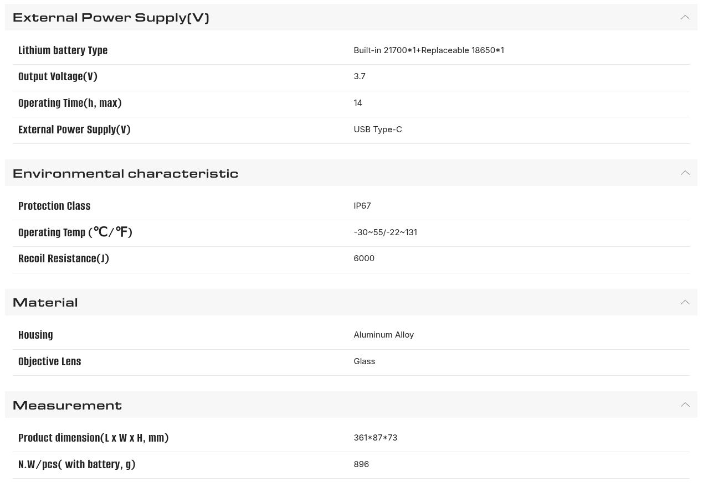Collapse the Environmental characteristic section chevron

click(x=685, y=173)
